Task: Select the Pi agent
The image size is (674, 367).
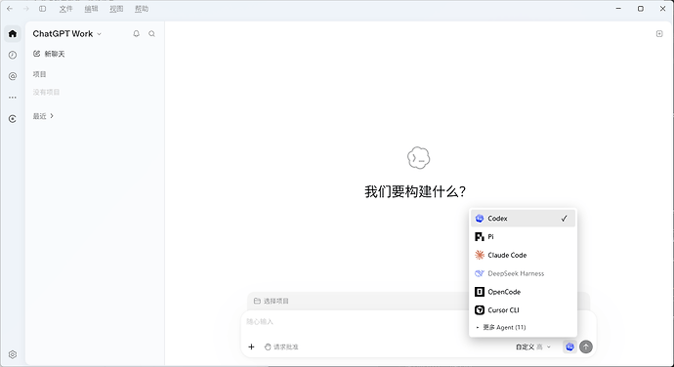Action: point(523,237)
